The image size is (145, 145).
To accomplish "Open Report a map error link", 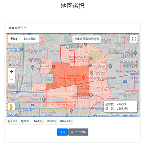I will tap(130, 116).
